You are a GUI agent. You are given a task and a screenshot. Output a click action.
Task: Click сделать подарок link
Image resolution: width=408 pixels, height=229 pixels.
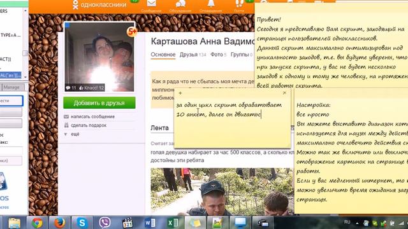89,125
